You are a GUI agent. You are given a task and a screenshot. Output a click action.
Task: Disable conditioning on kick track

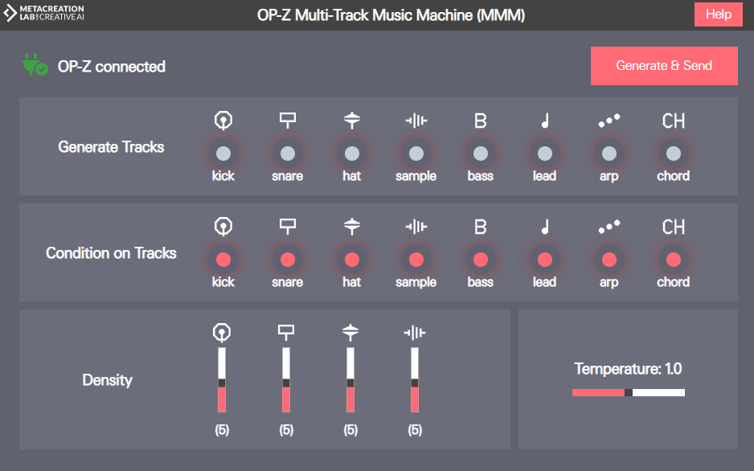tap(223, 260)
